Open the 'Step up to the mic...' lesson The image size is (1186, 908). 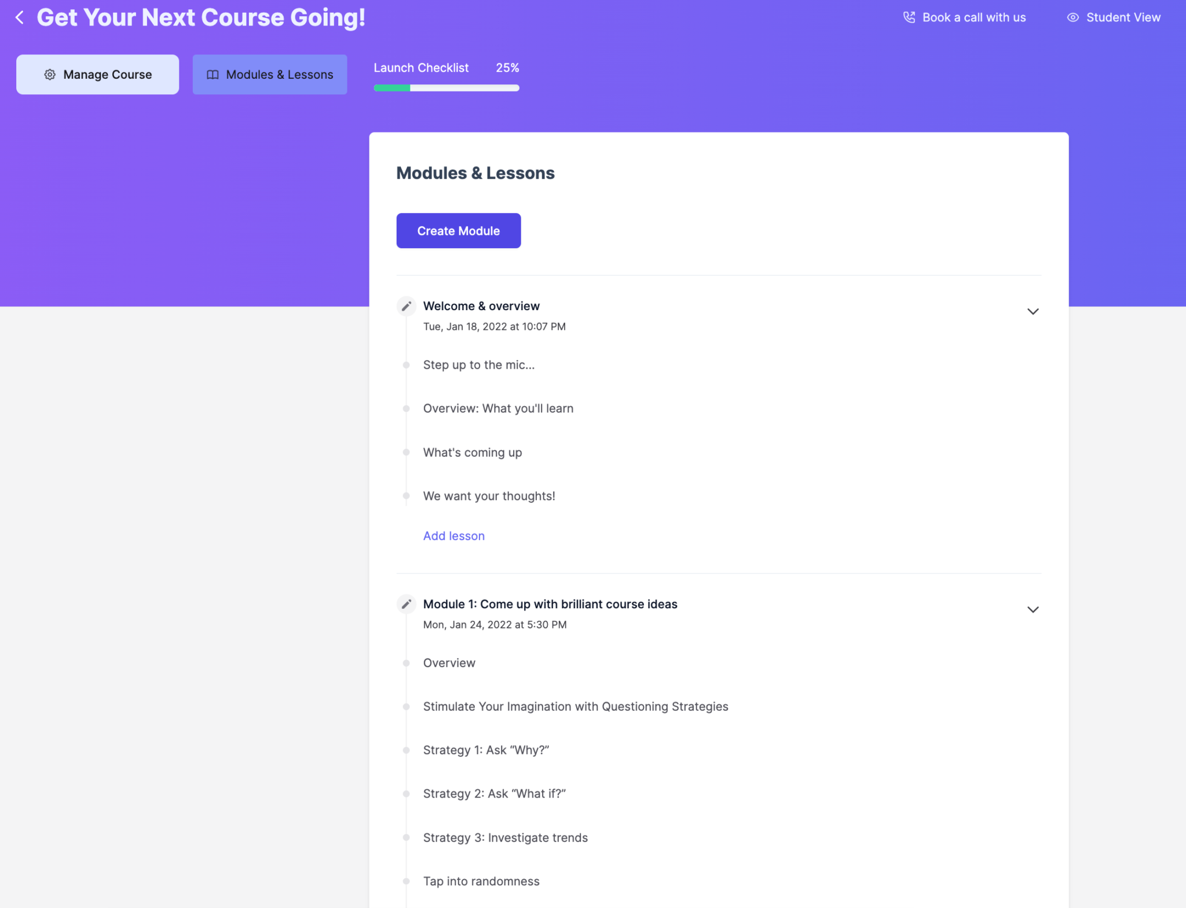point(479,365)
